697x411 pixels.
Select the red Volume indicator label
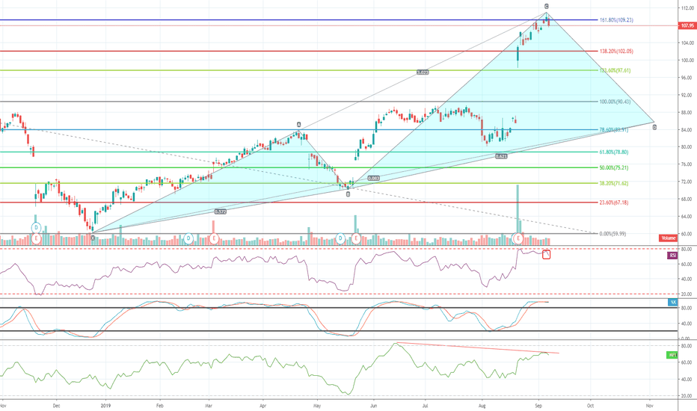tap(668, 238)
